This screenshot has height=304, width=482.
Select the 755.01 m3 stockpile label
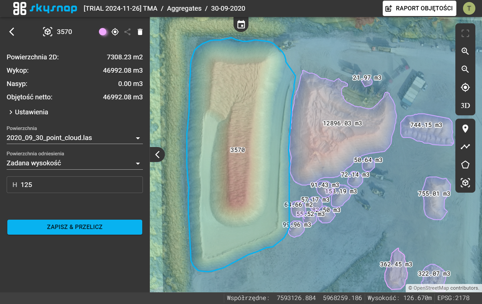pos(434,194)
